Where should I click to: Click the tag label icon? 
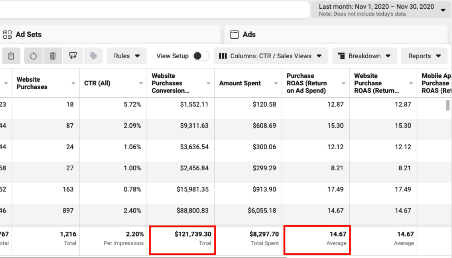[x=93, y=56]
